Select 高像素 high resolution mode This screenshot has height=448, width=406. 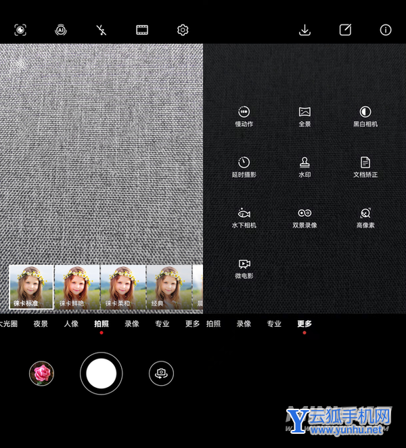(365, 217)
